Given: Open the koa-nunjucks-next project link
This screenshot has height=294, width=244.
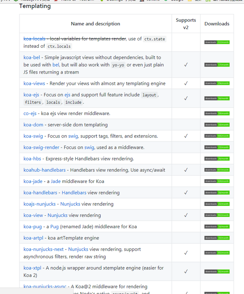Looking at the screenshot, I should [x=43, y=249].
